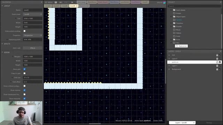Viewport: 223px width, 125px height.
Task: Open the Event sheet dropdown
Action: tap(32, 14)
